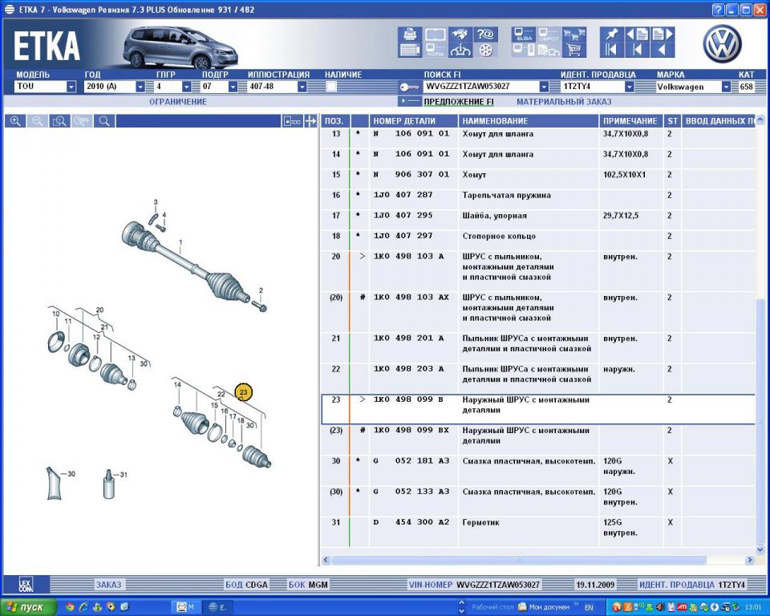Click the Volkswagen logo emblem
This screenshot has width=770, height=616.
tap(722, 44)
